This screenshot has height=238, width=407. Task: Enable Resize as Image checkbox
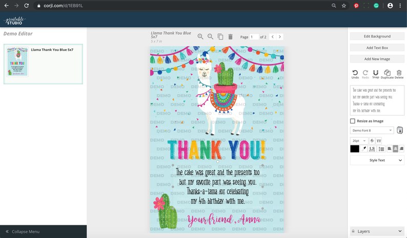pyautogui.click(x=353, y=121)
